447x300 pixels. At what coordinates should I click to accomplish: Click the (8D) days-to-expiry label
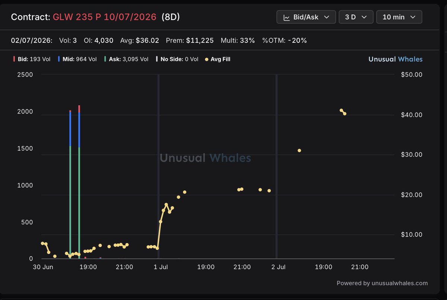pyautogui.click(x=171, y=17)
